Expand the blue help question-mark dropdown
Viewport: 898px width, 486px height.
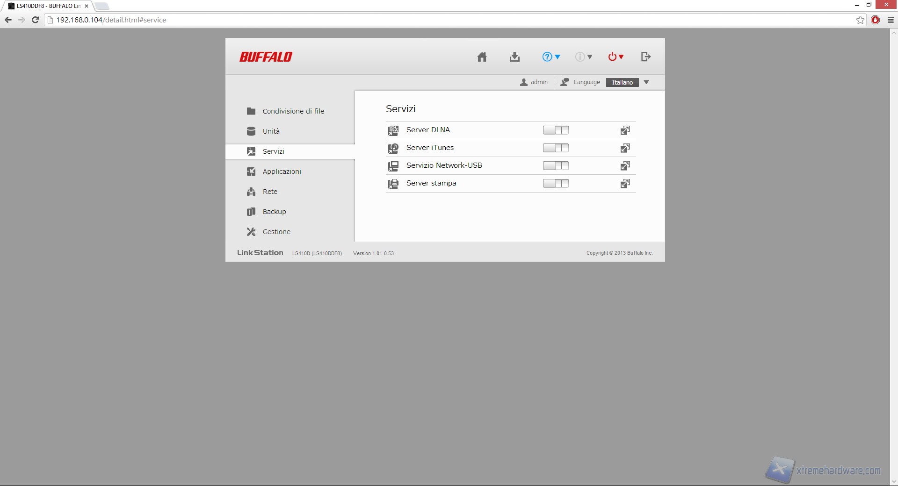pyautogui.click(x=551, y=57)
